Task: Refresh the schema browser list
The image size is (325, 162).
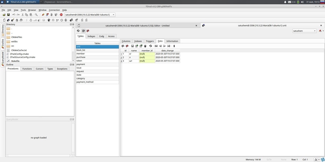Action: [78, 31]
